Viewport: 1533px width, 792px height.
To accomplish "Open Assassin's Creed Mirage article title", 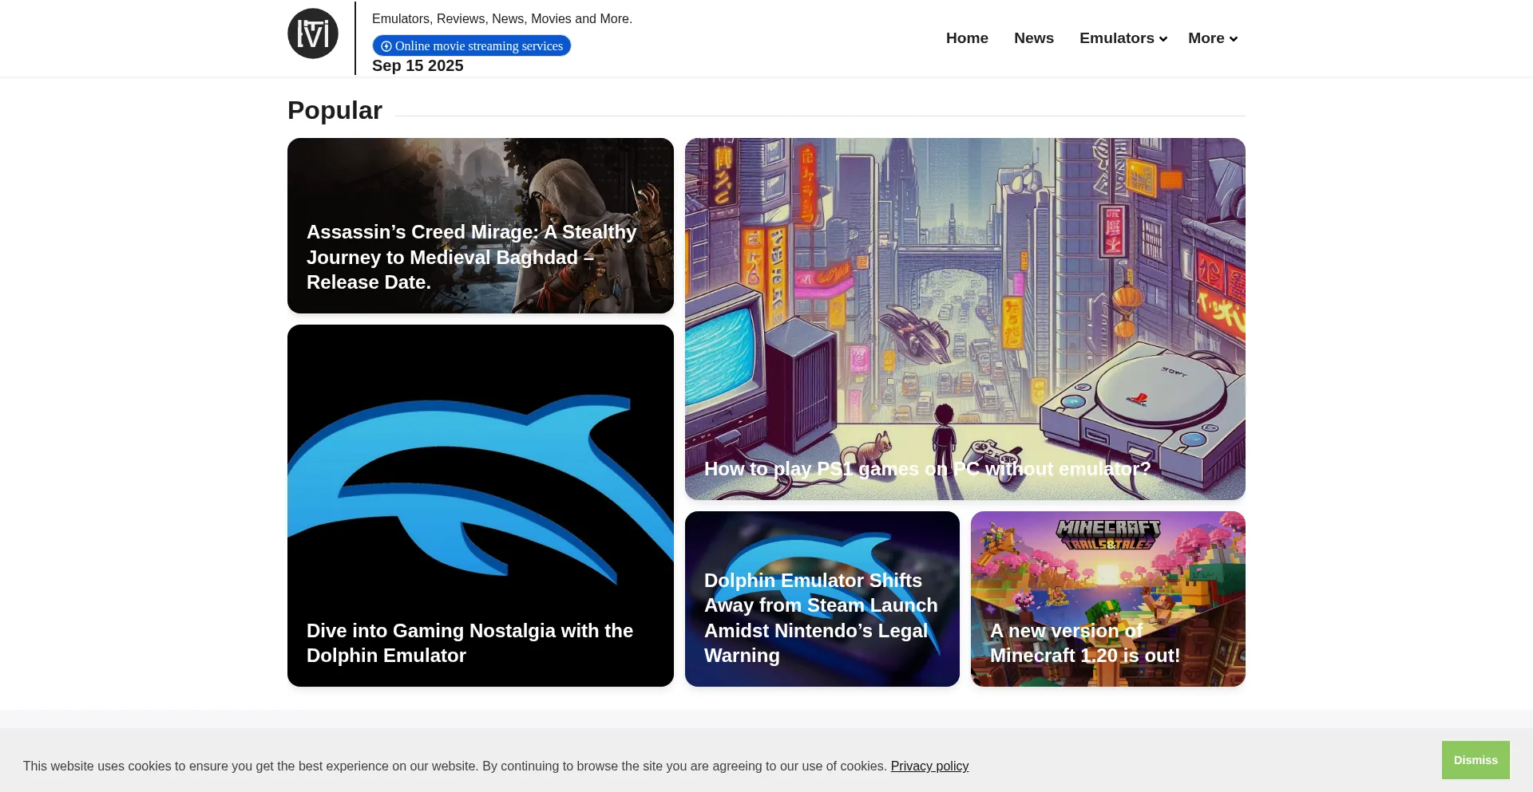I will 472,257.
